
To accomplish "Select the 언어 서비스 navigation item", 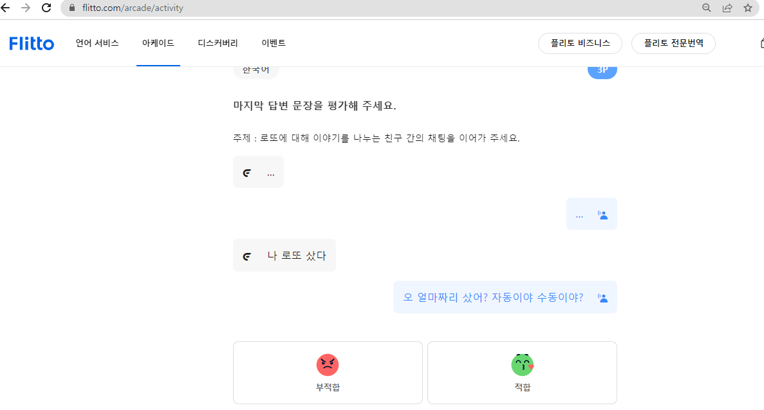I will (x=97, y=43).
